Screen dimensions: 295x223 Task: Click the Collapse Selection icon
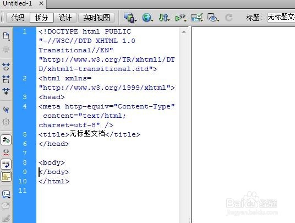[6, 79]
